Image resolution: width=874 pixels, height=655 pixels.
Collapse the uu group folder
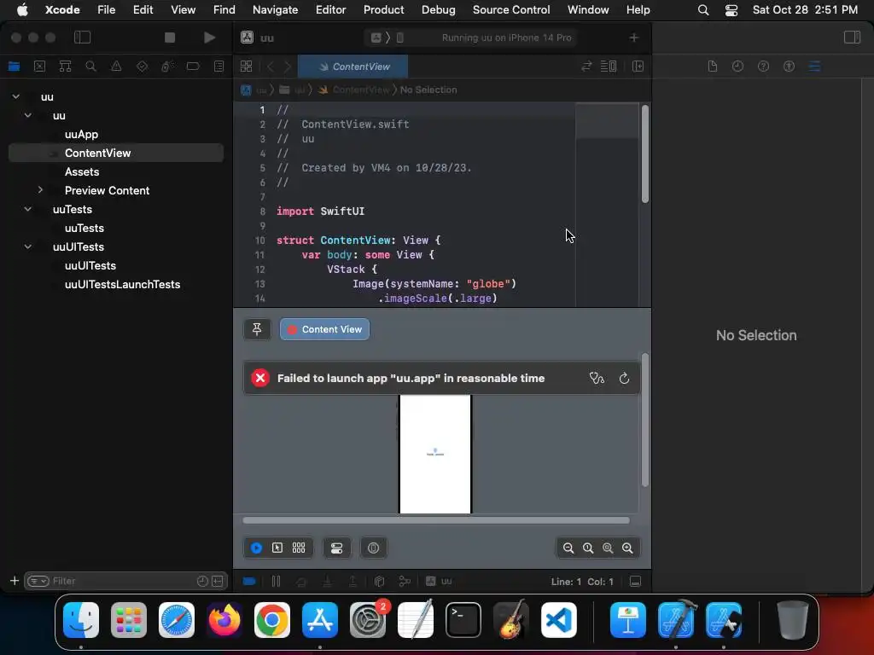(x=28, y=115)
